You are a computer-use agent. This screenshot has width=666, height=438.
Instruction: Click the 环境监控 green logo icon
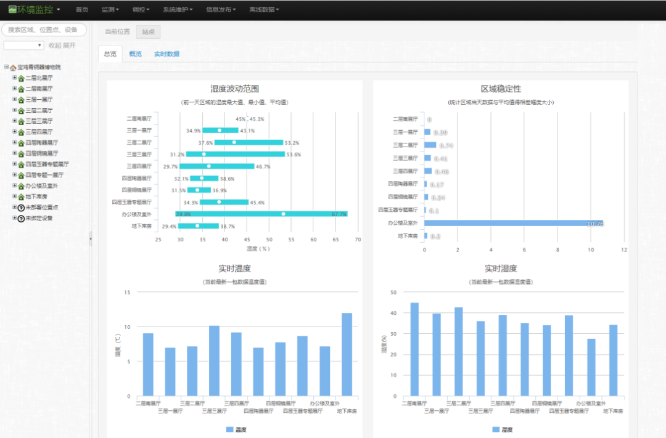point(12,10)
